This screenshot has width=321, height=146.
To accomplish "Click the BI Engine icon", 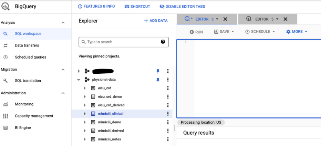I will 6,128.
